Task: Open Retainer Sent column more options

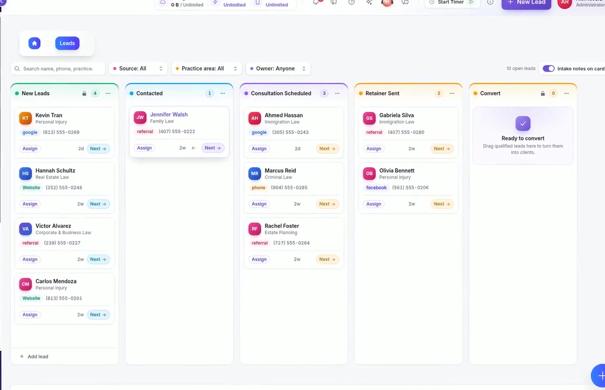Action: pos(452,93)
